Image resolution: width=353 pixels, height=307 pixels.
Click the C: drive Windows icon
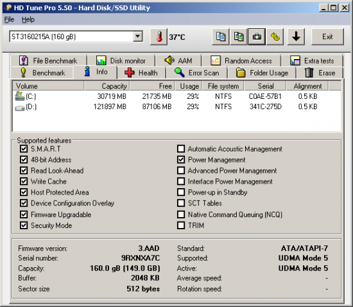coord(20,96)
